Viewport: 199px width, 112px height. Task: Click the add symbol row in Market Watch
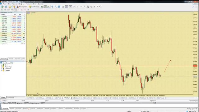click(x=13, y=44)
